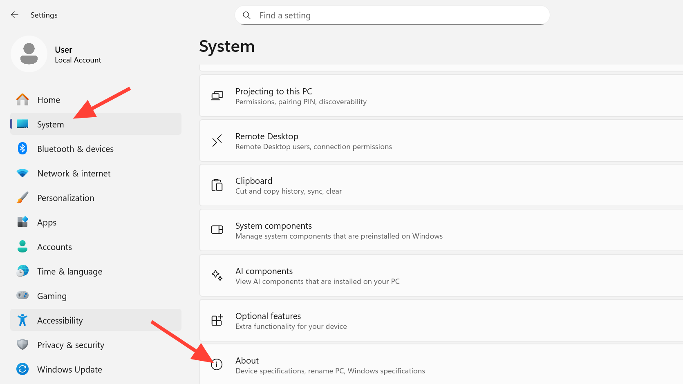This screenshot has height=384, width=683.
Task: Click the Windows Update sync icon
Action: (x=22, y=369)
